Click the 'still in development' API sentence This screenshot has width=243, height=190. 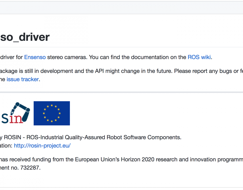[x=121, y=71]
